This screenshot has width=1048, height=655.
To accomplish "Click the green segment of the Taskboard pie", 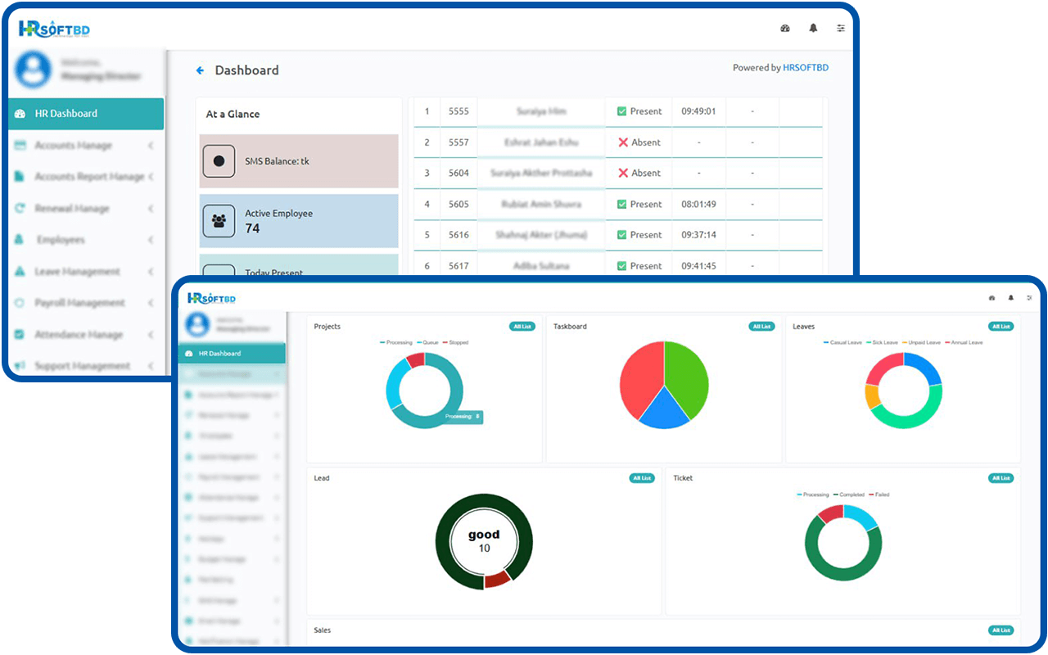I will click(x=686, y=373).
